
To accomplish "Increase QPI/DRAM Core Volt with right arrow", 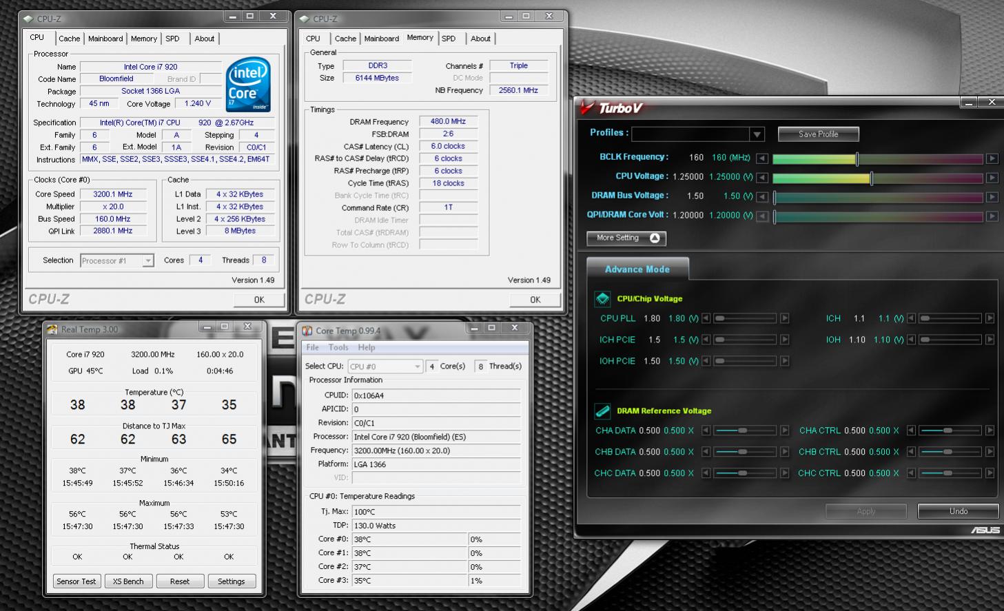I will (x=992, y=216).
